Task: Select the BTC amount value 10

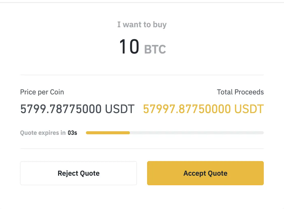Action: tap(130, 46)
